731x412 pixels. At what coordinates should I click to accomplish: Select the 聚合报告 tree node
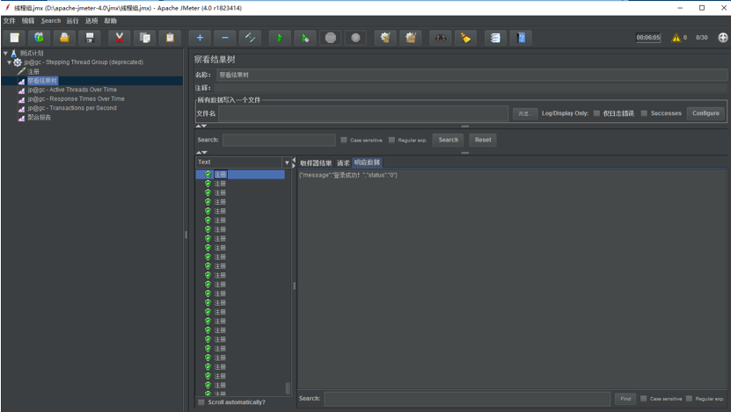point(40,118)
